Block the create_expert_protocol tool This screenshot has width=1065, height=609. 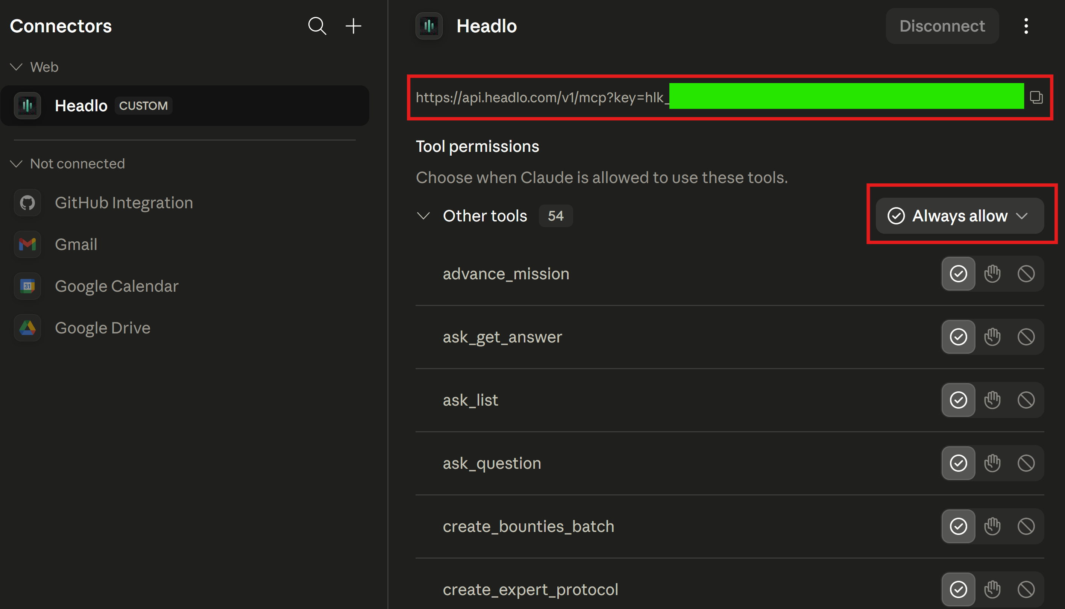pos(1026,590)
